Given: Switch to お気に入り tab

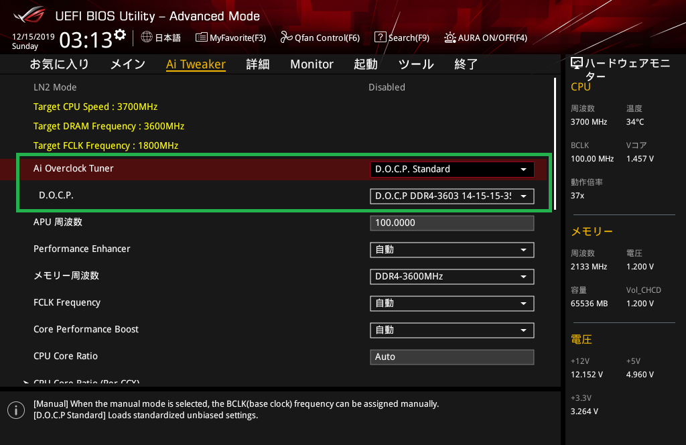Looking at the screenshot, I should click(x=60, y=64).
